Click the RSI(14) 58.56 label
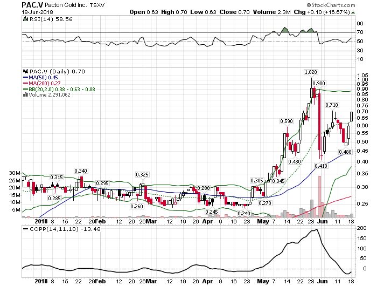Image resolution: width=377 pixels, height=286 pixels. 51,19
